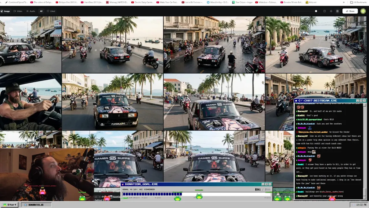Click the $361 donation amount
Image resolution: width=369 pixels, height=208 pixels.
click(x=258, y=190)
